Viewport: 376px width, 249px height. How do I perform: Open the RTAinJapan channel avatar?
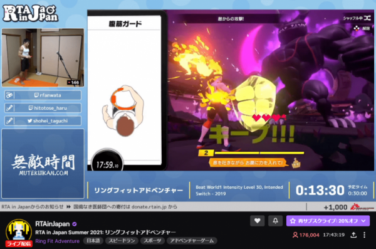pyautogui.click(x=19, y=232)
